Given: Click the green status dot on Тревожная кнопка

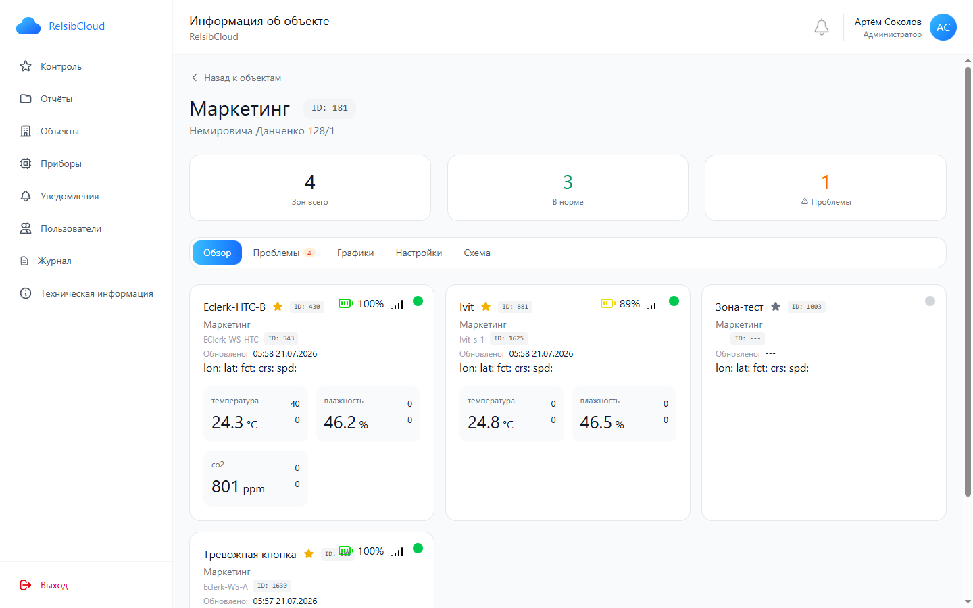Looking at the screenshot, I should [x=418, y=549].
